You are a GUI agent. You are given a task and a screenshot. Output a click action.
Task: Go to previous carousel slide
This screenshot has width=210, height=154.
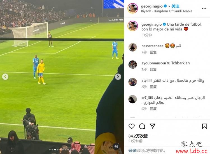coord(5,77)
